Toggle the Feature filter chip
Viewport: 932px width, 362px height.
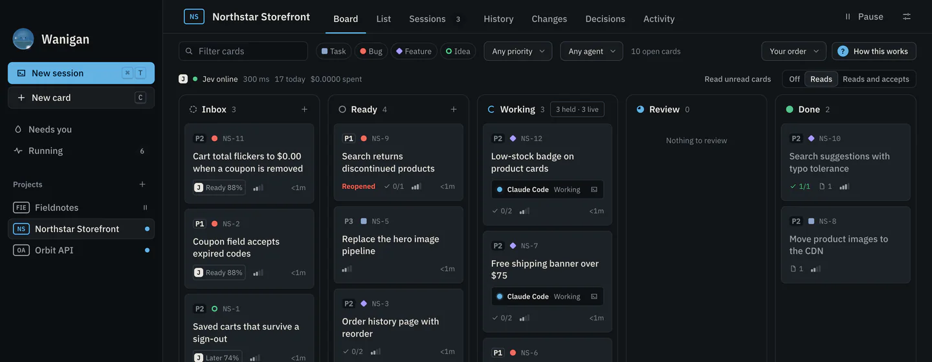coord(414,51)
